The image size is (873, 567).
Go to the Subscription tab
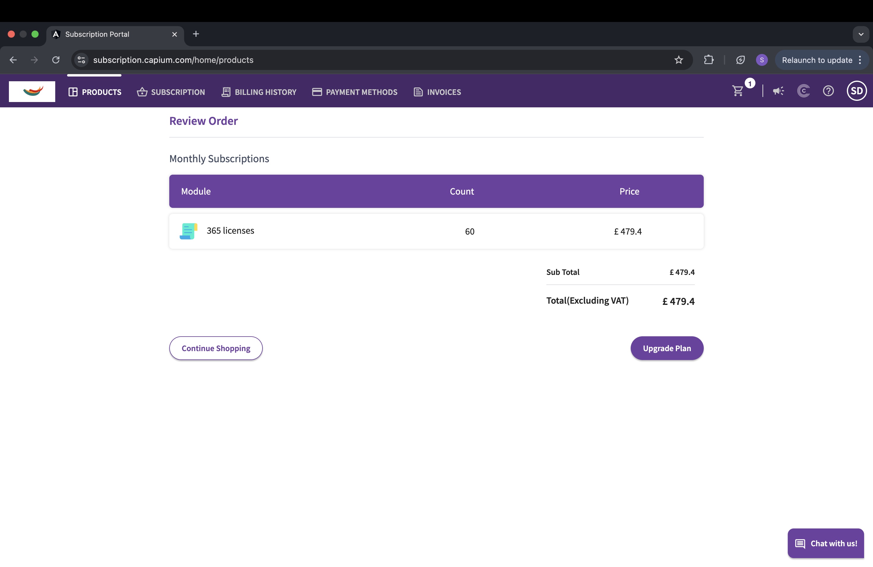click(171, 92)
